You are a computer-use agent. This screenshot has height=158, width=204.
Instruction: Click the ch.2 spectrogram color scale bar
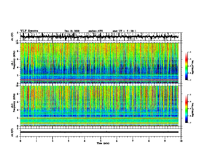click(186, 109)
